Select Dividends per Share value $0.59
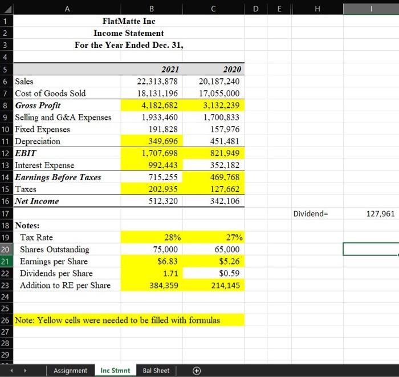 (214, 273)
